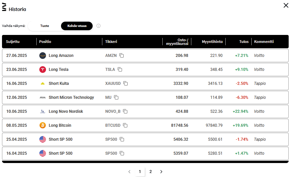Copy the MU ticker symbol
Screen dimensions: 291x177
click(116, 97)
